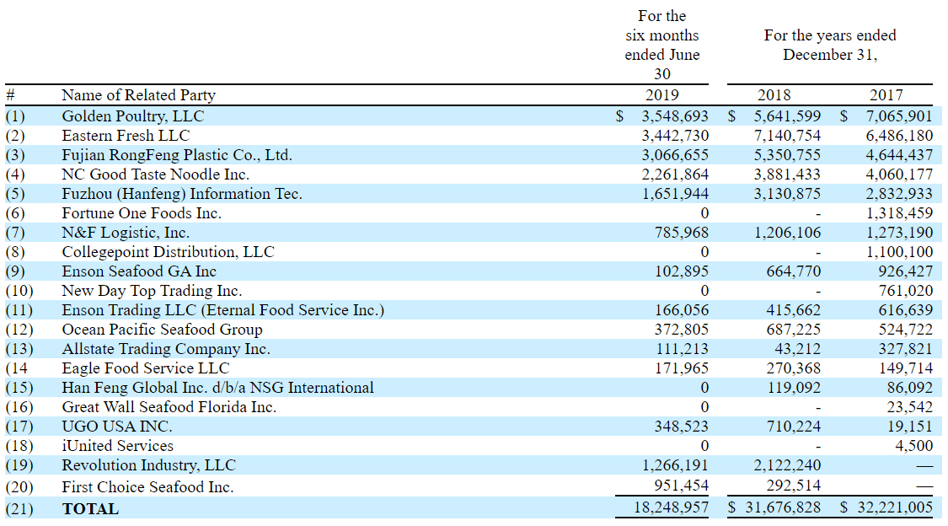Select the 2018 total 31,676,828
The height and width of the screenshot is (526, 948).
coord(783,507)
